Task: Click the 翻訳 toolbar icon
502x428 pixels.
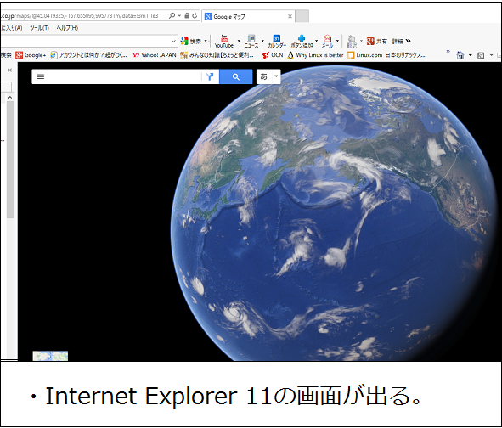Action: pyautogui.click(x=352, y=42)
